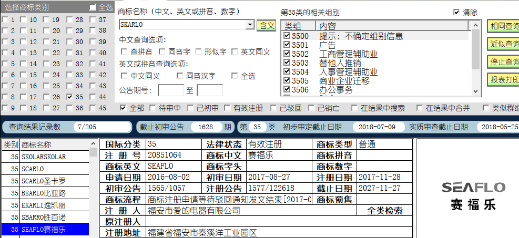
Task: Tick trademark class 25 checkbox
Action: pyautogui.click(x=46, y=86)
